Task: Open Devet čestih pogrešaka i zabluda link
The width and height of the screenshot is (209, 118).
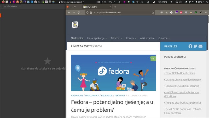Action: click(183, 111)
